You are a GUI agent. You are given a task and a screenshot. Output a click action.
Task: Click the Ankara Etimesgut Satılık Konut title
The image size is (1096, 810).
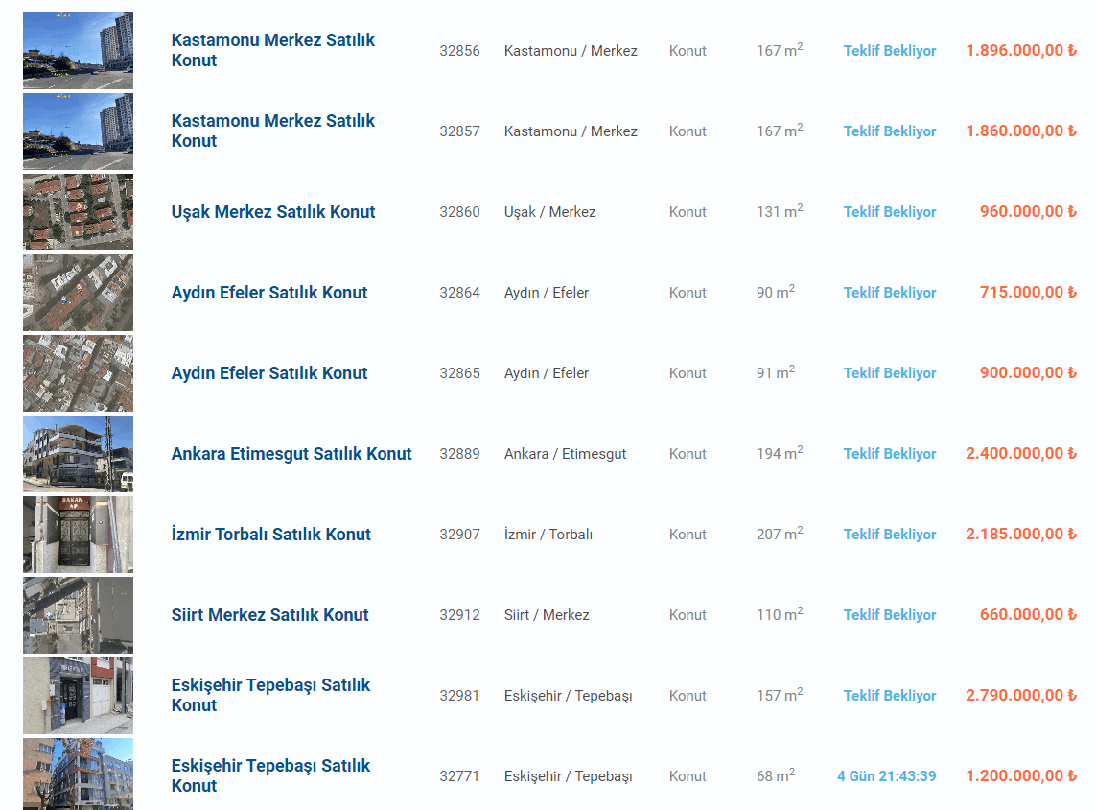coord(291,454)
